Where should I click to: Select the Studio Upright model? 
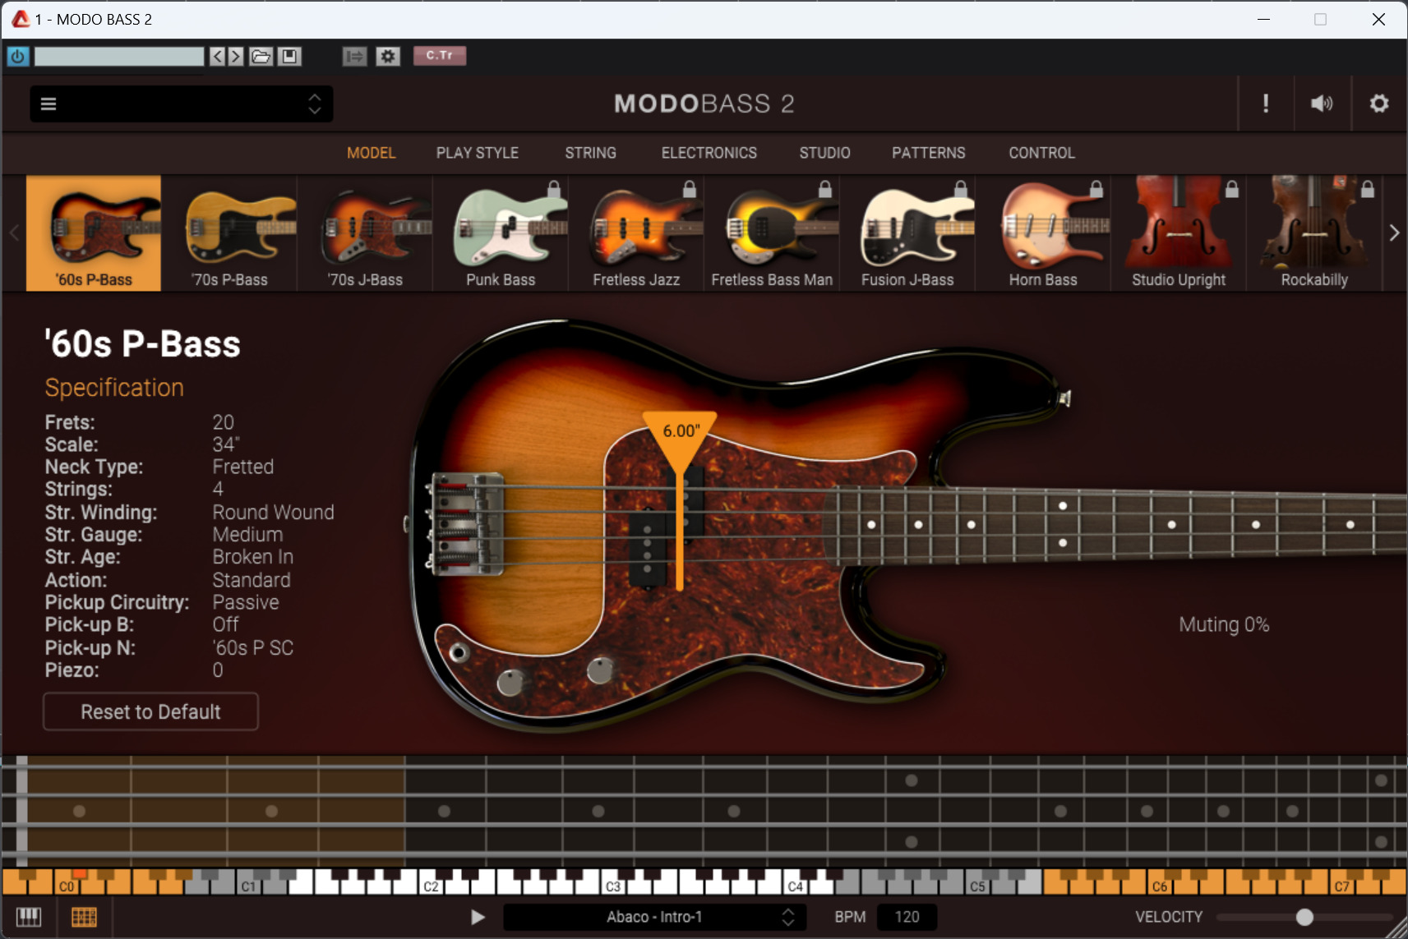[x=1179, y=233]
